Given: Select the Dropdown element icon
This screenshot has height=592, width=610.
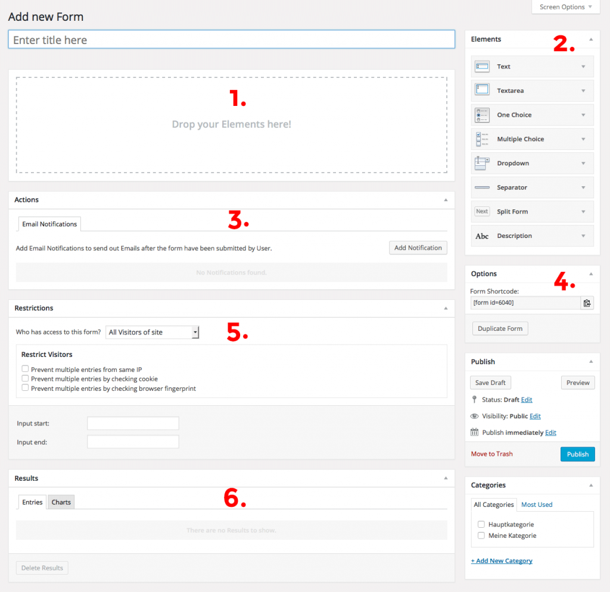Looking at the screenshot, I should (483, 163).
